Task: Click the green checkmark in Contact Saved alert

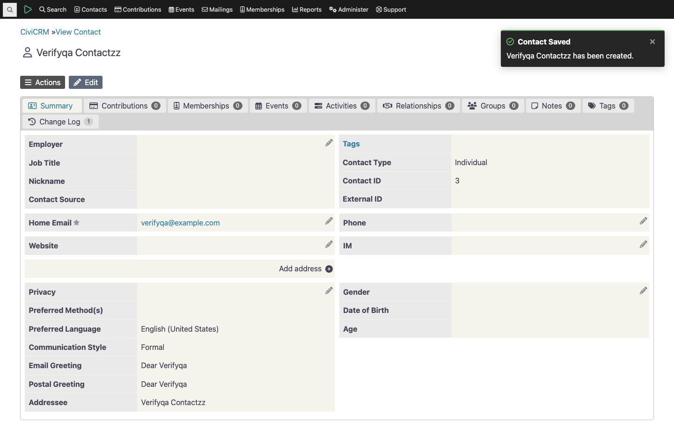Action: [x=510, y=42]
